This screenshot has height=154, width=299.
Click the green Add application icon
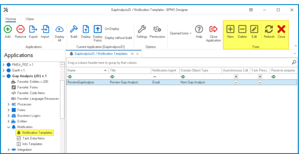[x=8, y=29]
